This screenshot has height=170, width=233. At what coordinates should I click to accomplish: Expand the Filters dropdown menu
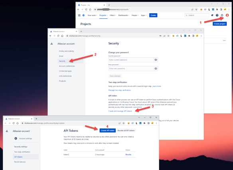113,15
